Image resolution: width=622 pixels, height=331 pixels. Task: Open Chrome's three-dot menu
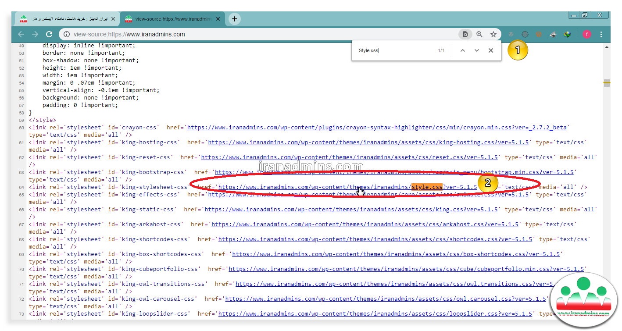click(x=601, y=34)
